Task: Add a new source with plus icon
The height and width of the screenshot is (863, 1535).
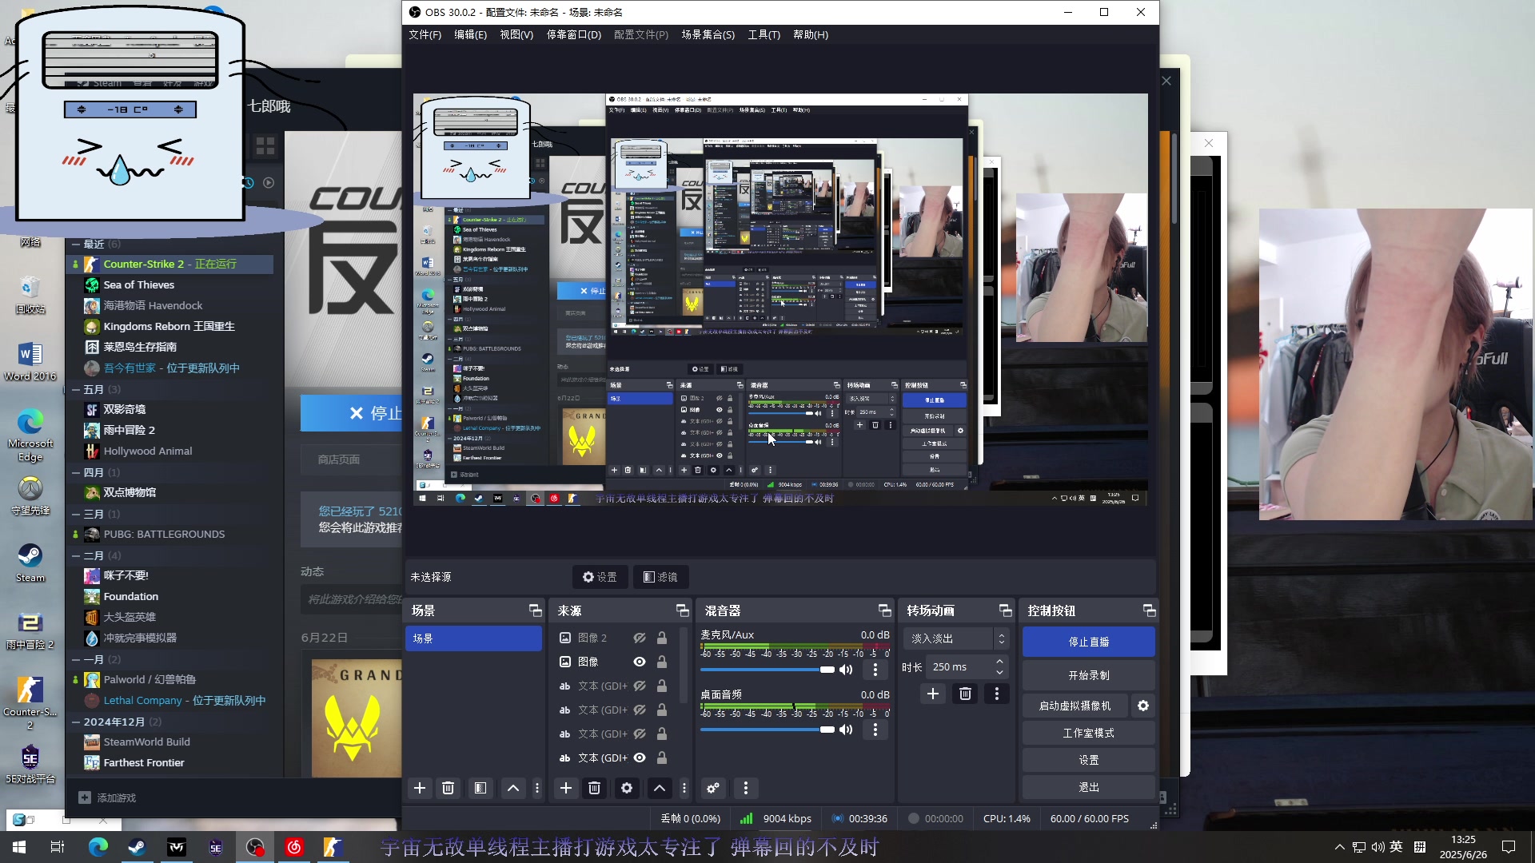Action: [x=566, y=788]
